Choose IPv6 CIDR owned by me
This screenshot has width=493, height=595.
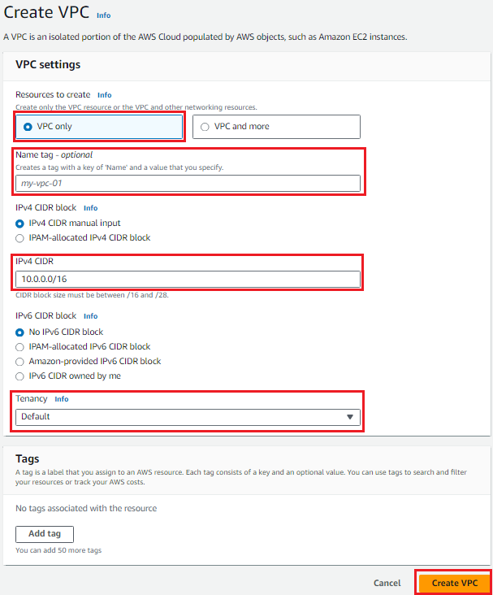point(20,376)
